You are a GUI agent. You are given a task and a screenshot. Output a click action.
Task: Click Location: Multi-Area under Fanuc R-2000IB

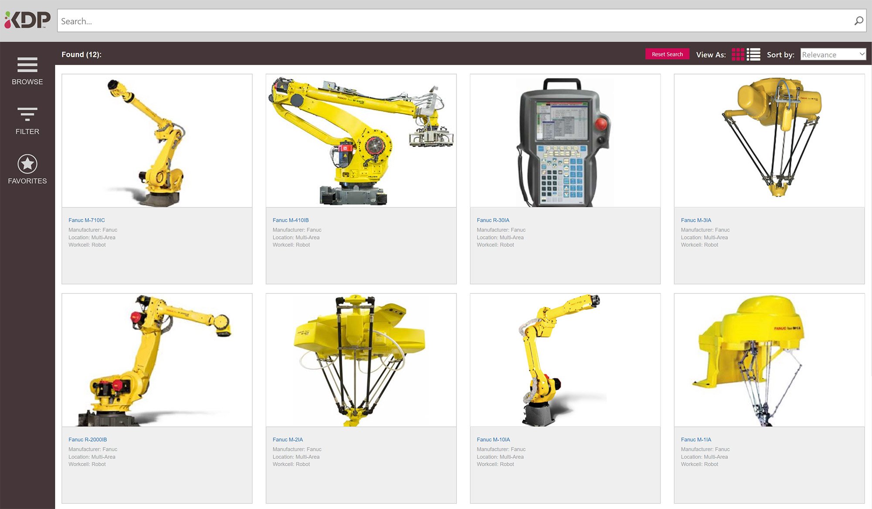[92, 457]
